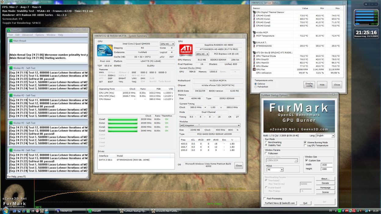Open the Avira antivirus tray icon
This screenshot has width=381, height=214.
tap(354, 211)
